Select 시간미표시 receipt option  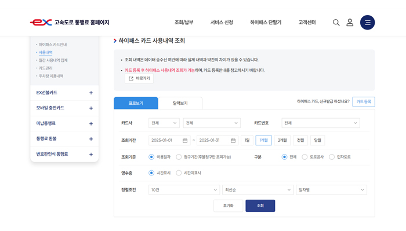179,173
